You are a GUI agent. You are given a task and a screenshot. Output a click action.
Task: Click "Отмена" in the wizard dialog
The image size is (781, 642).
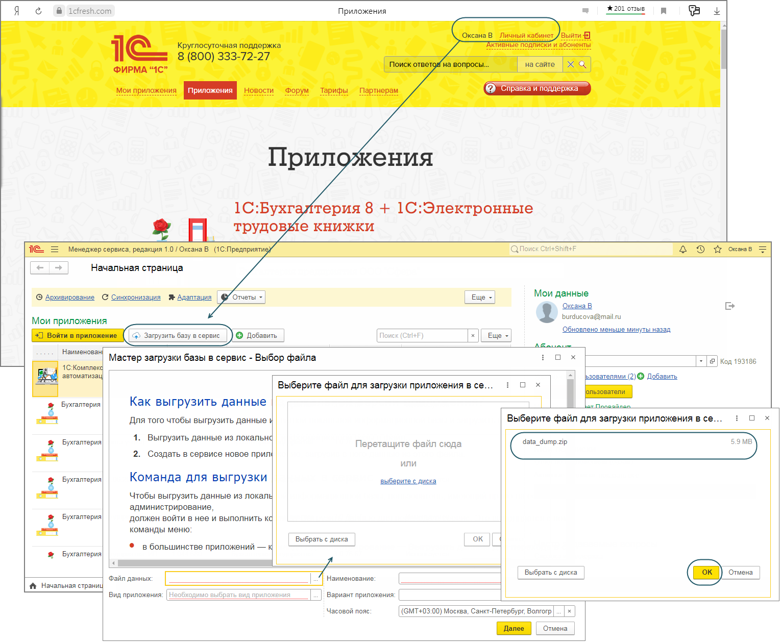[x=555, y=628]
